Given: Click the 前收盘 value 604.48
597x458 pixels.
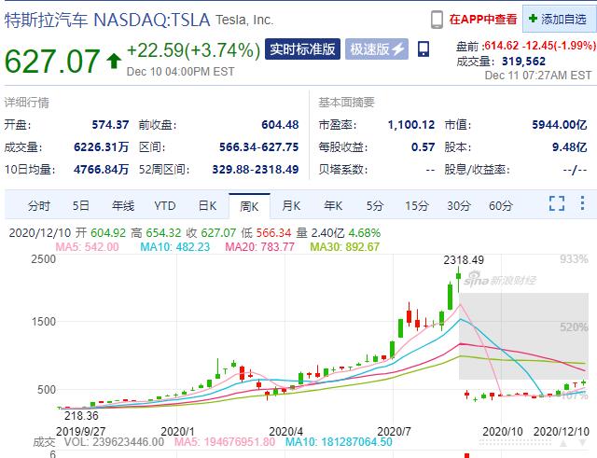Looking at the screenshot, I should (x=280, y=125).
